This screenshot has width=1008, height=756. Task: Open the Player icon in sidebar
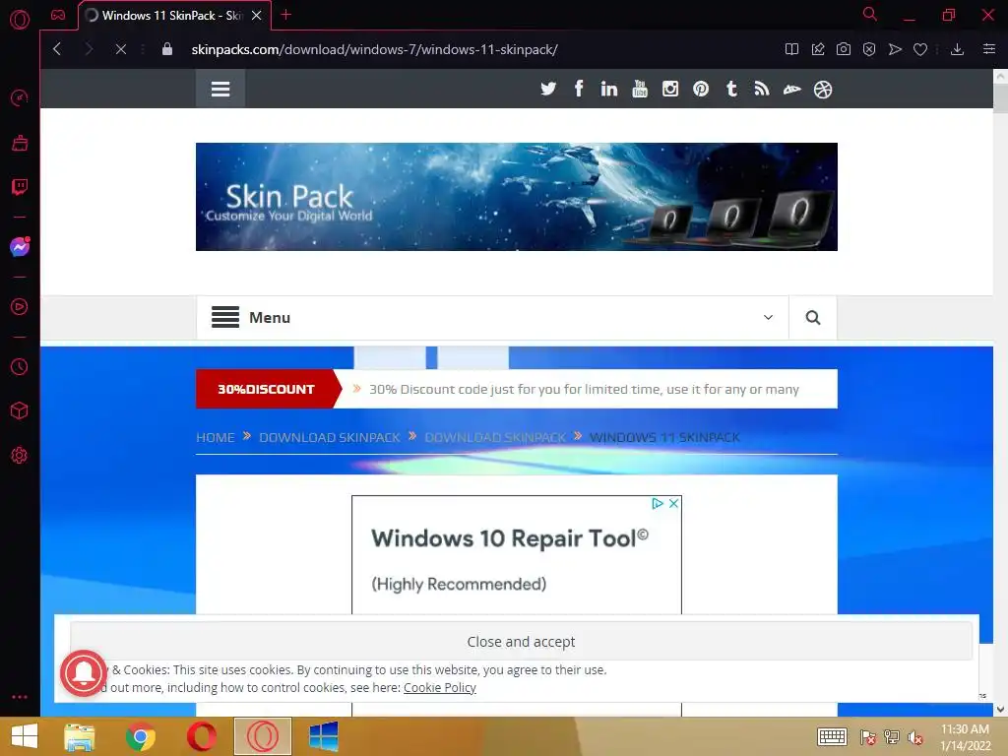pos(20,307)
